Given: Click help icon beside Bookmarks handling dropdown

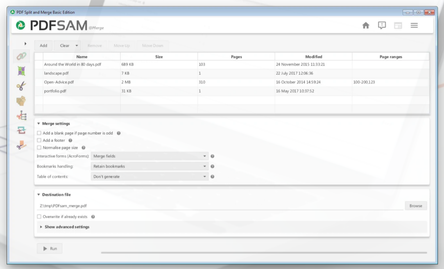Looking at the screenshot, I should click(212, 167).
